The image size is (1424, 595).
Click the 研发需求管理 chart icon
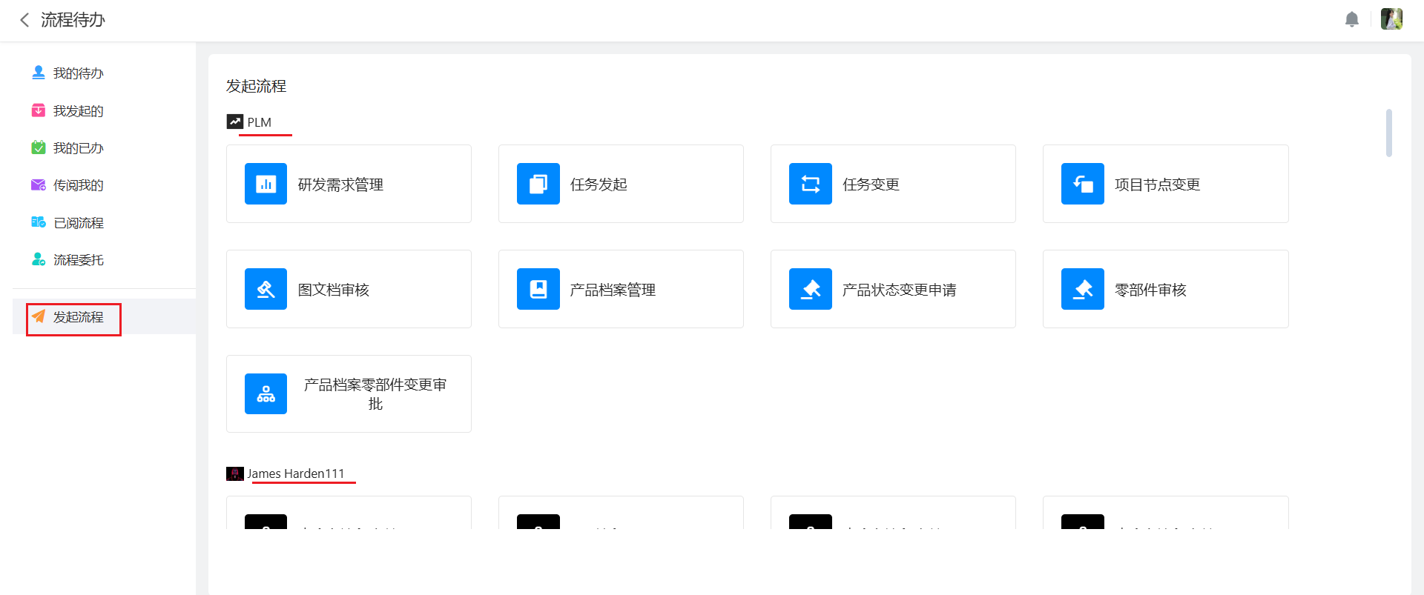click(266, 184)
